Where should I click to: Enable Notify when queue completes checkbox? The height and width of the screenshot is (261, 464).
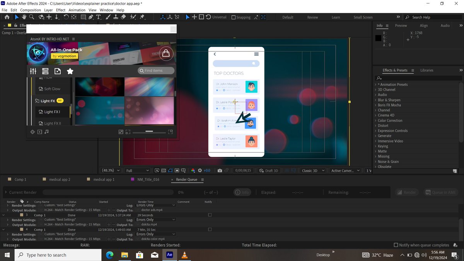(396, 245)
